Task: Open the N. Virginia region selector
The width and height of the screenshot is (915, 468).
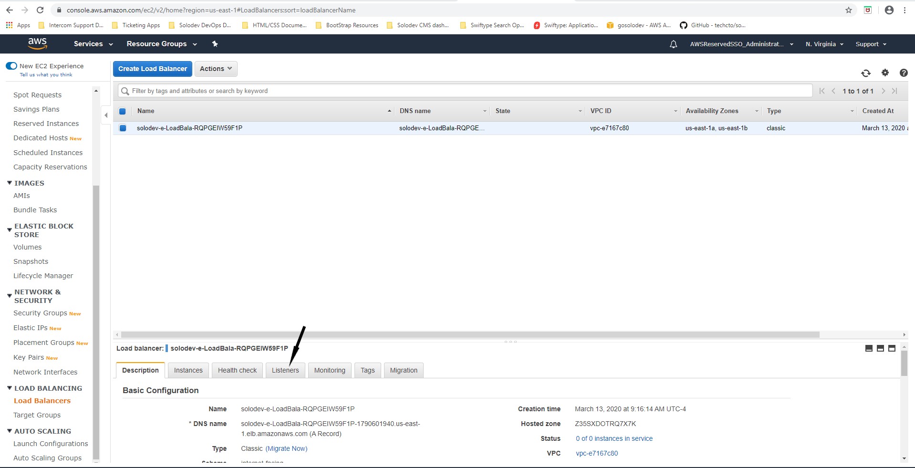Action: pos(824,44)
